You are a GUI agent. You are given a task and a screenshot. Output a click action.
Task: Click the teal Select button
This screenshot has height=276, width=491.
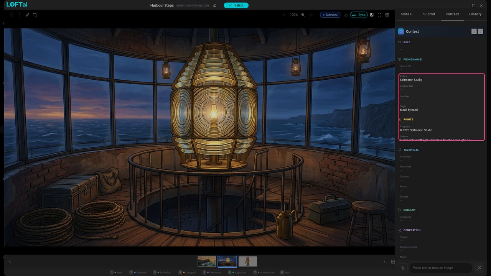[x=236, y=5]
